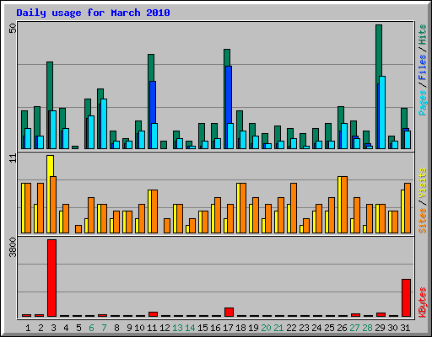Click the green weekend label for day 20
432x337 pixels.
(266, 328)
